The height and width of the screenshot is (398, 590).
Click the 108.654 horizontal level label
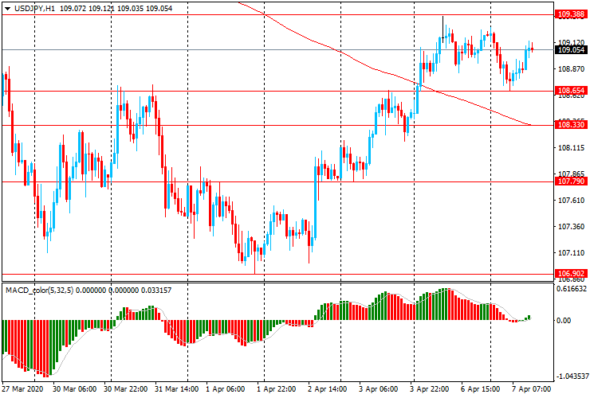[571, 90]
